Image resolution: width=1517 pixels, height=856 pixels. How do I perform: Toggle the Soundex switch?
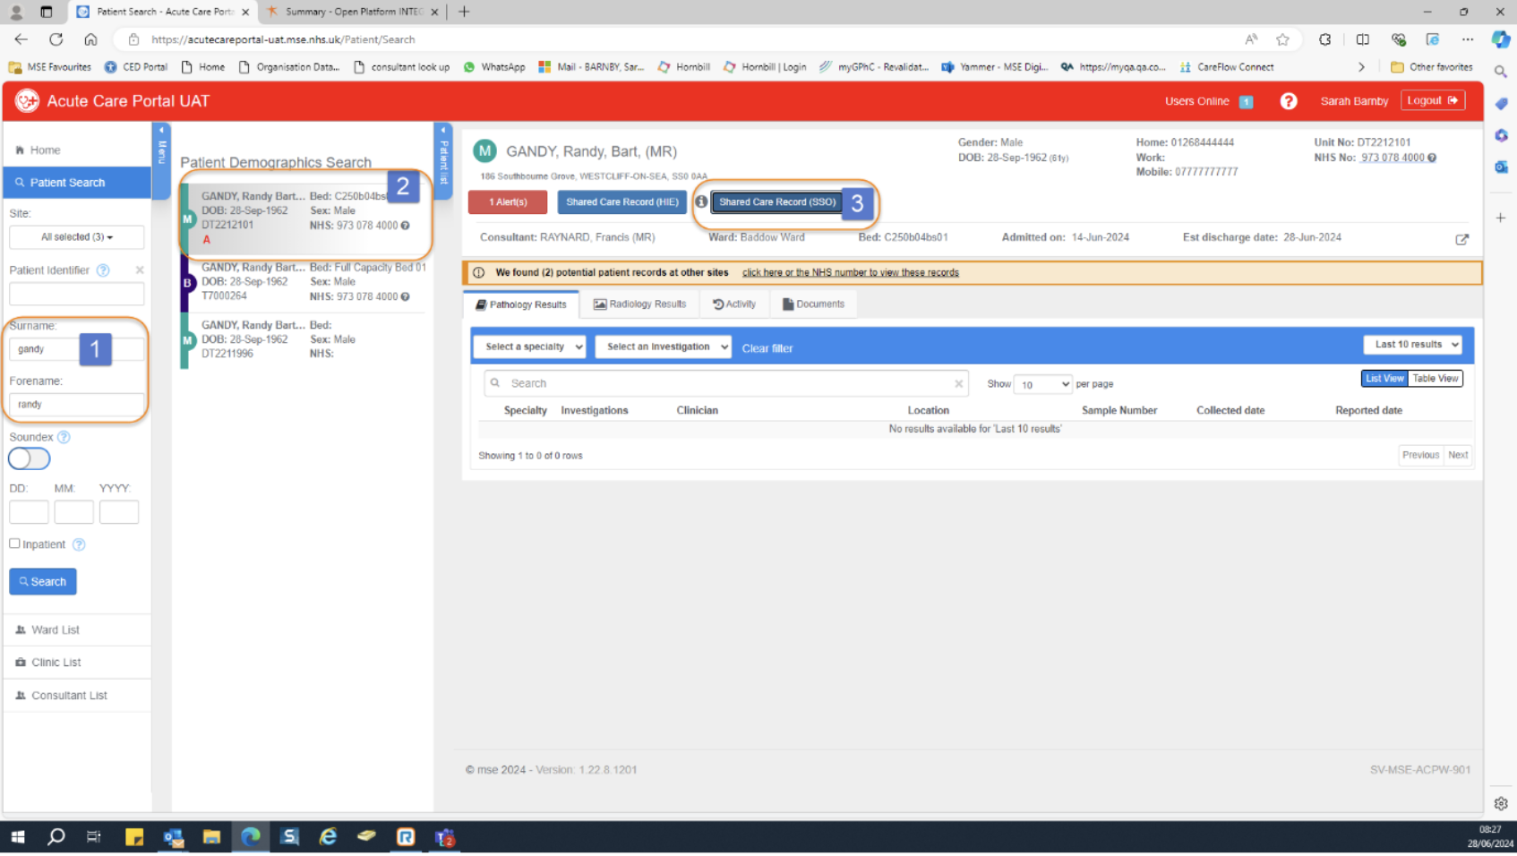[30, 459]
